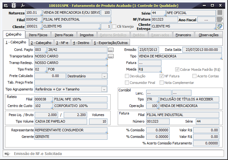The image size is (228, 160).
Task: Click the Transportadora field NOSSO CARRO
Action: pos(71,56)
